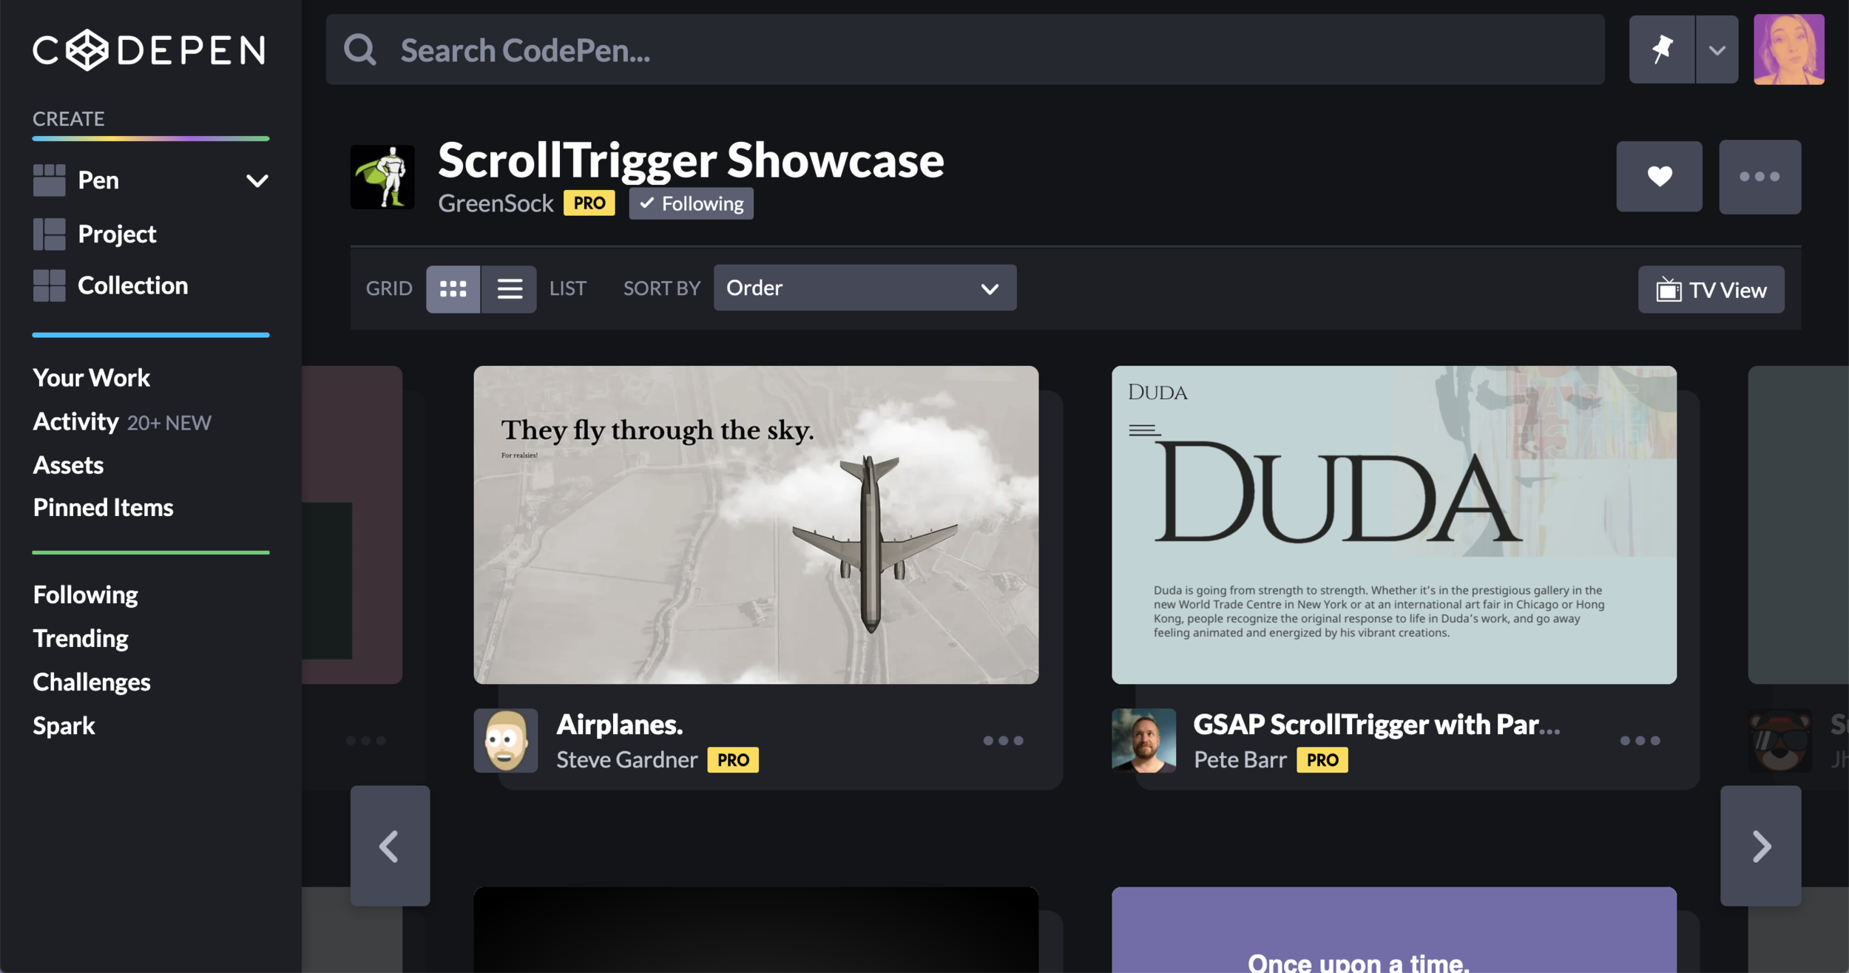The height and width of the screenshot is (973, 1849).
Task: Go to the next page with the right arrow
Action: [x=1760, y=846]
